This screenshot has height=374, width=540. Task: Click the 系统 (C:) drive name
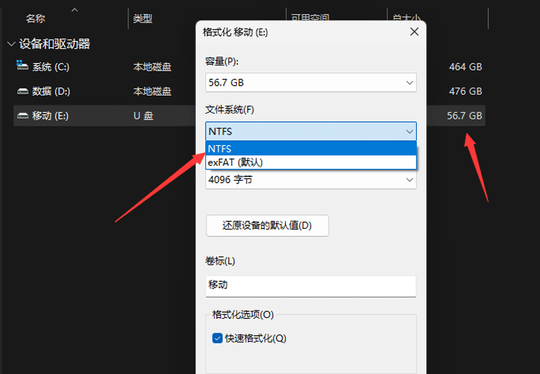coord(50,67)
